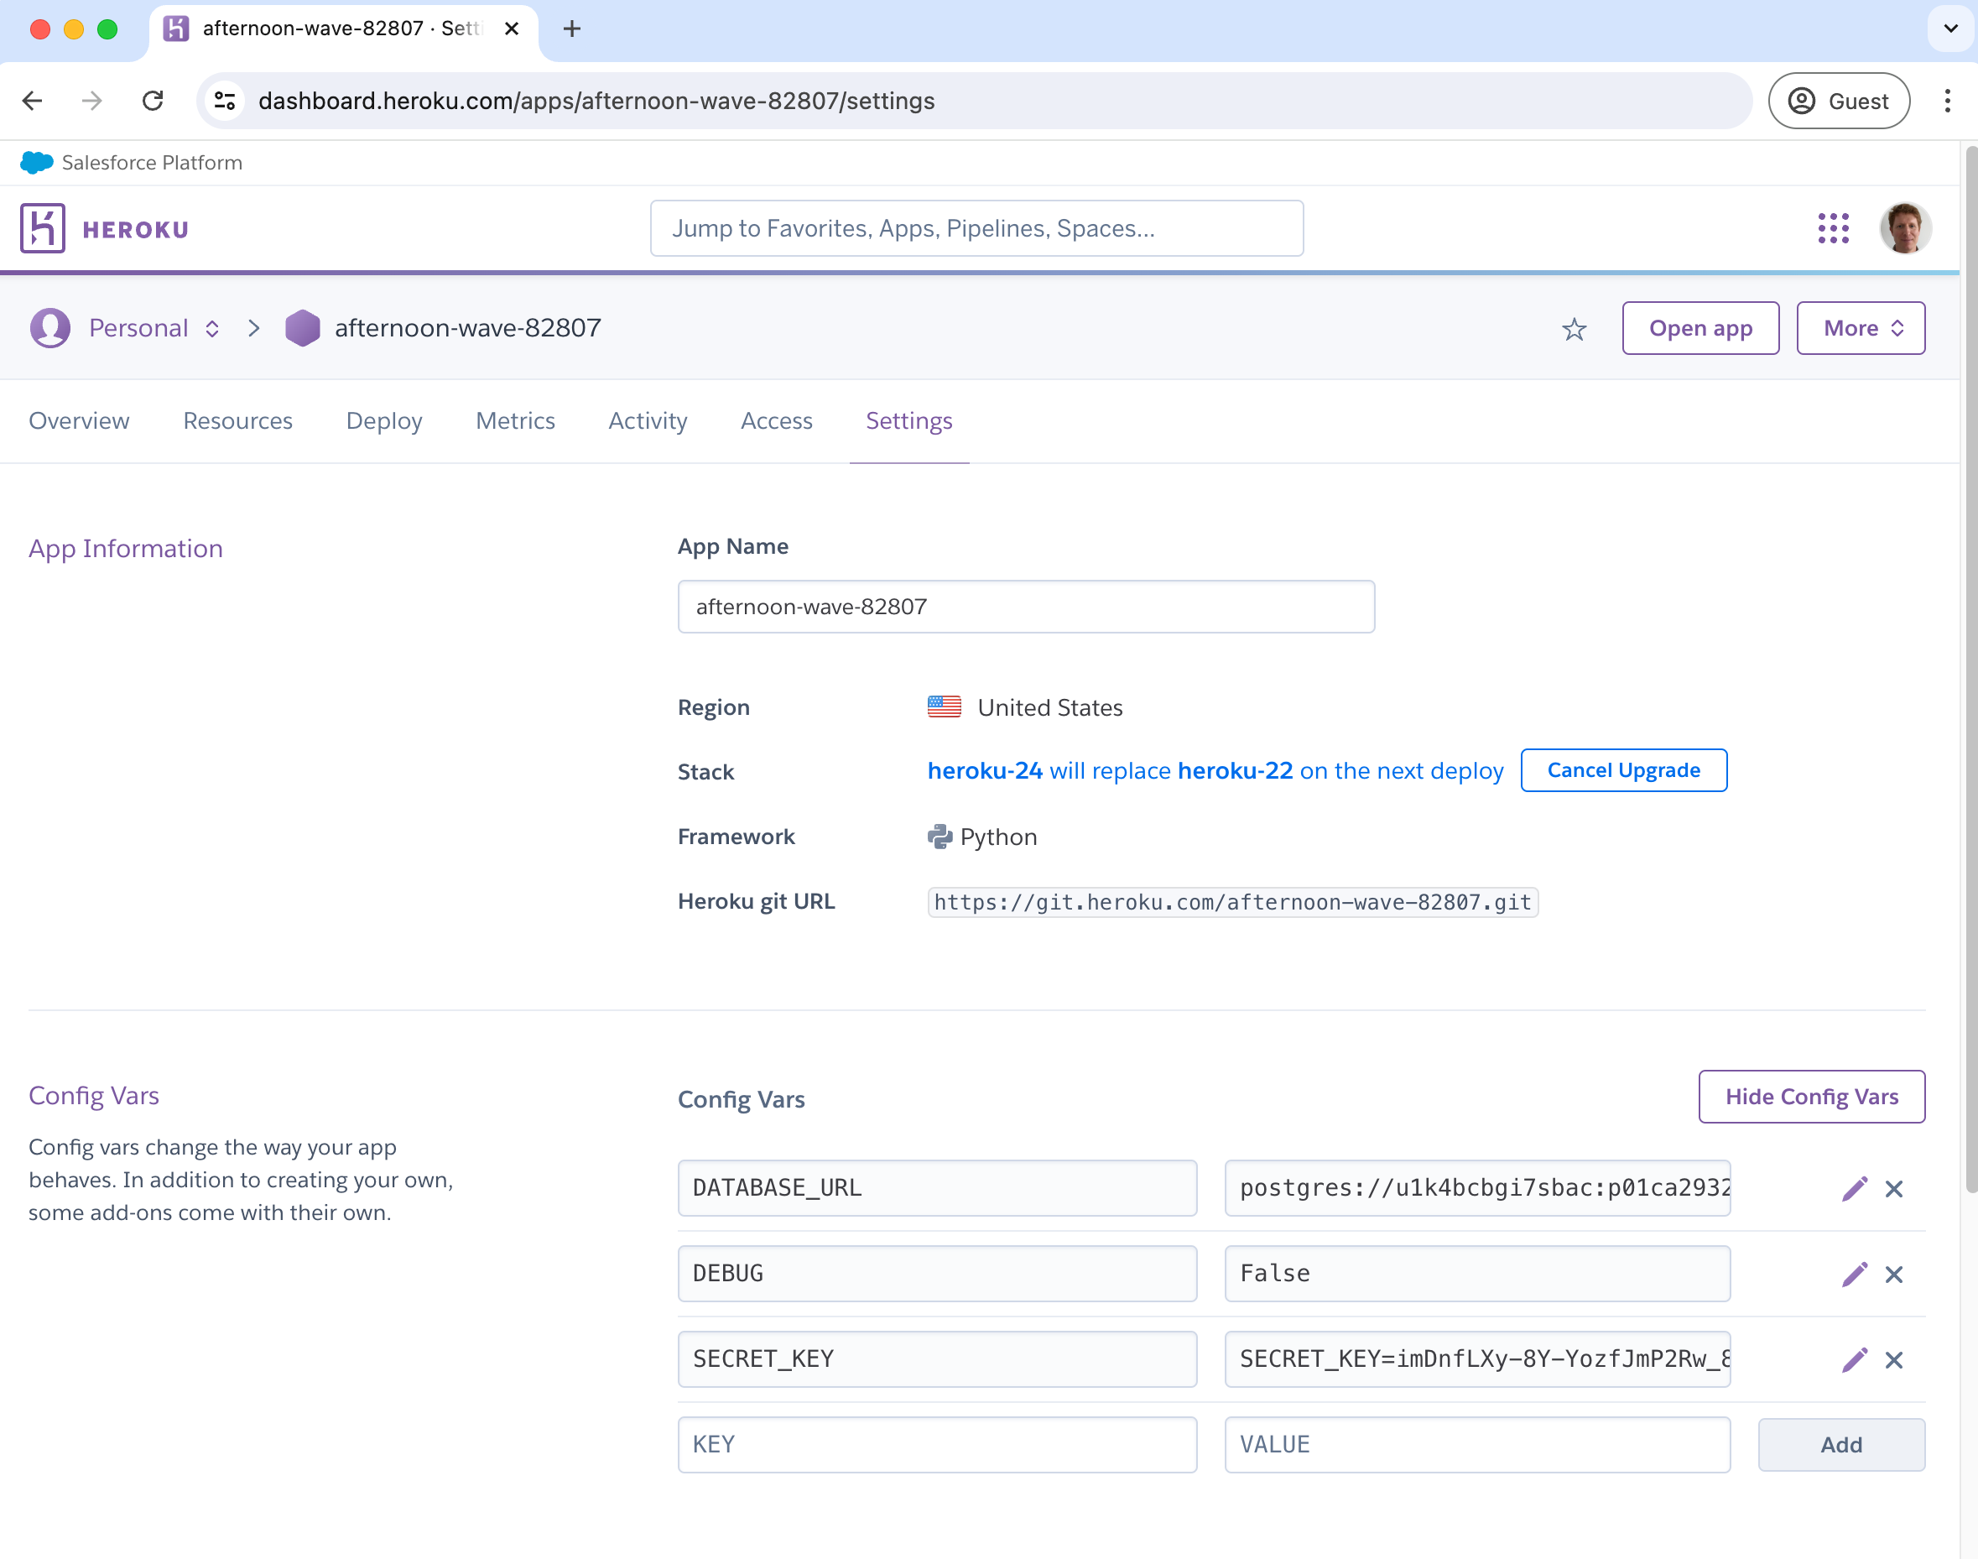
Task: View site information icon in address bar
Action: 226,101
